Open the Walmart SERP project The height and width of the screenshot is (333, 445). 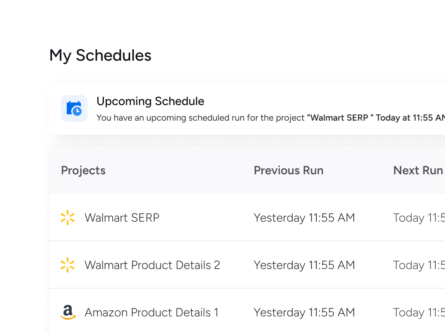tap(122, 218)
